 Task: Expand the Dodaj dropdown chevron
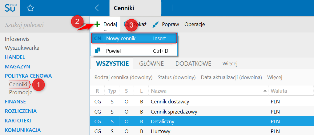(105, 30)
